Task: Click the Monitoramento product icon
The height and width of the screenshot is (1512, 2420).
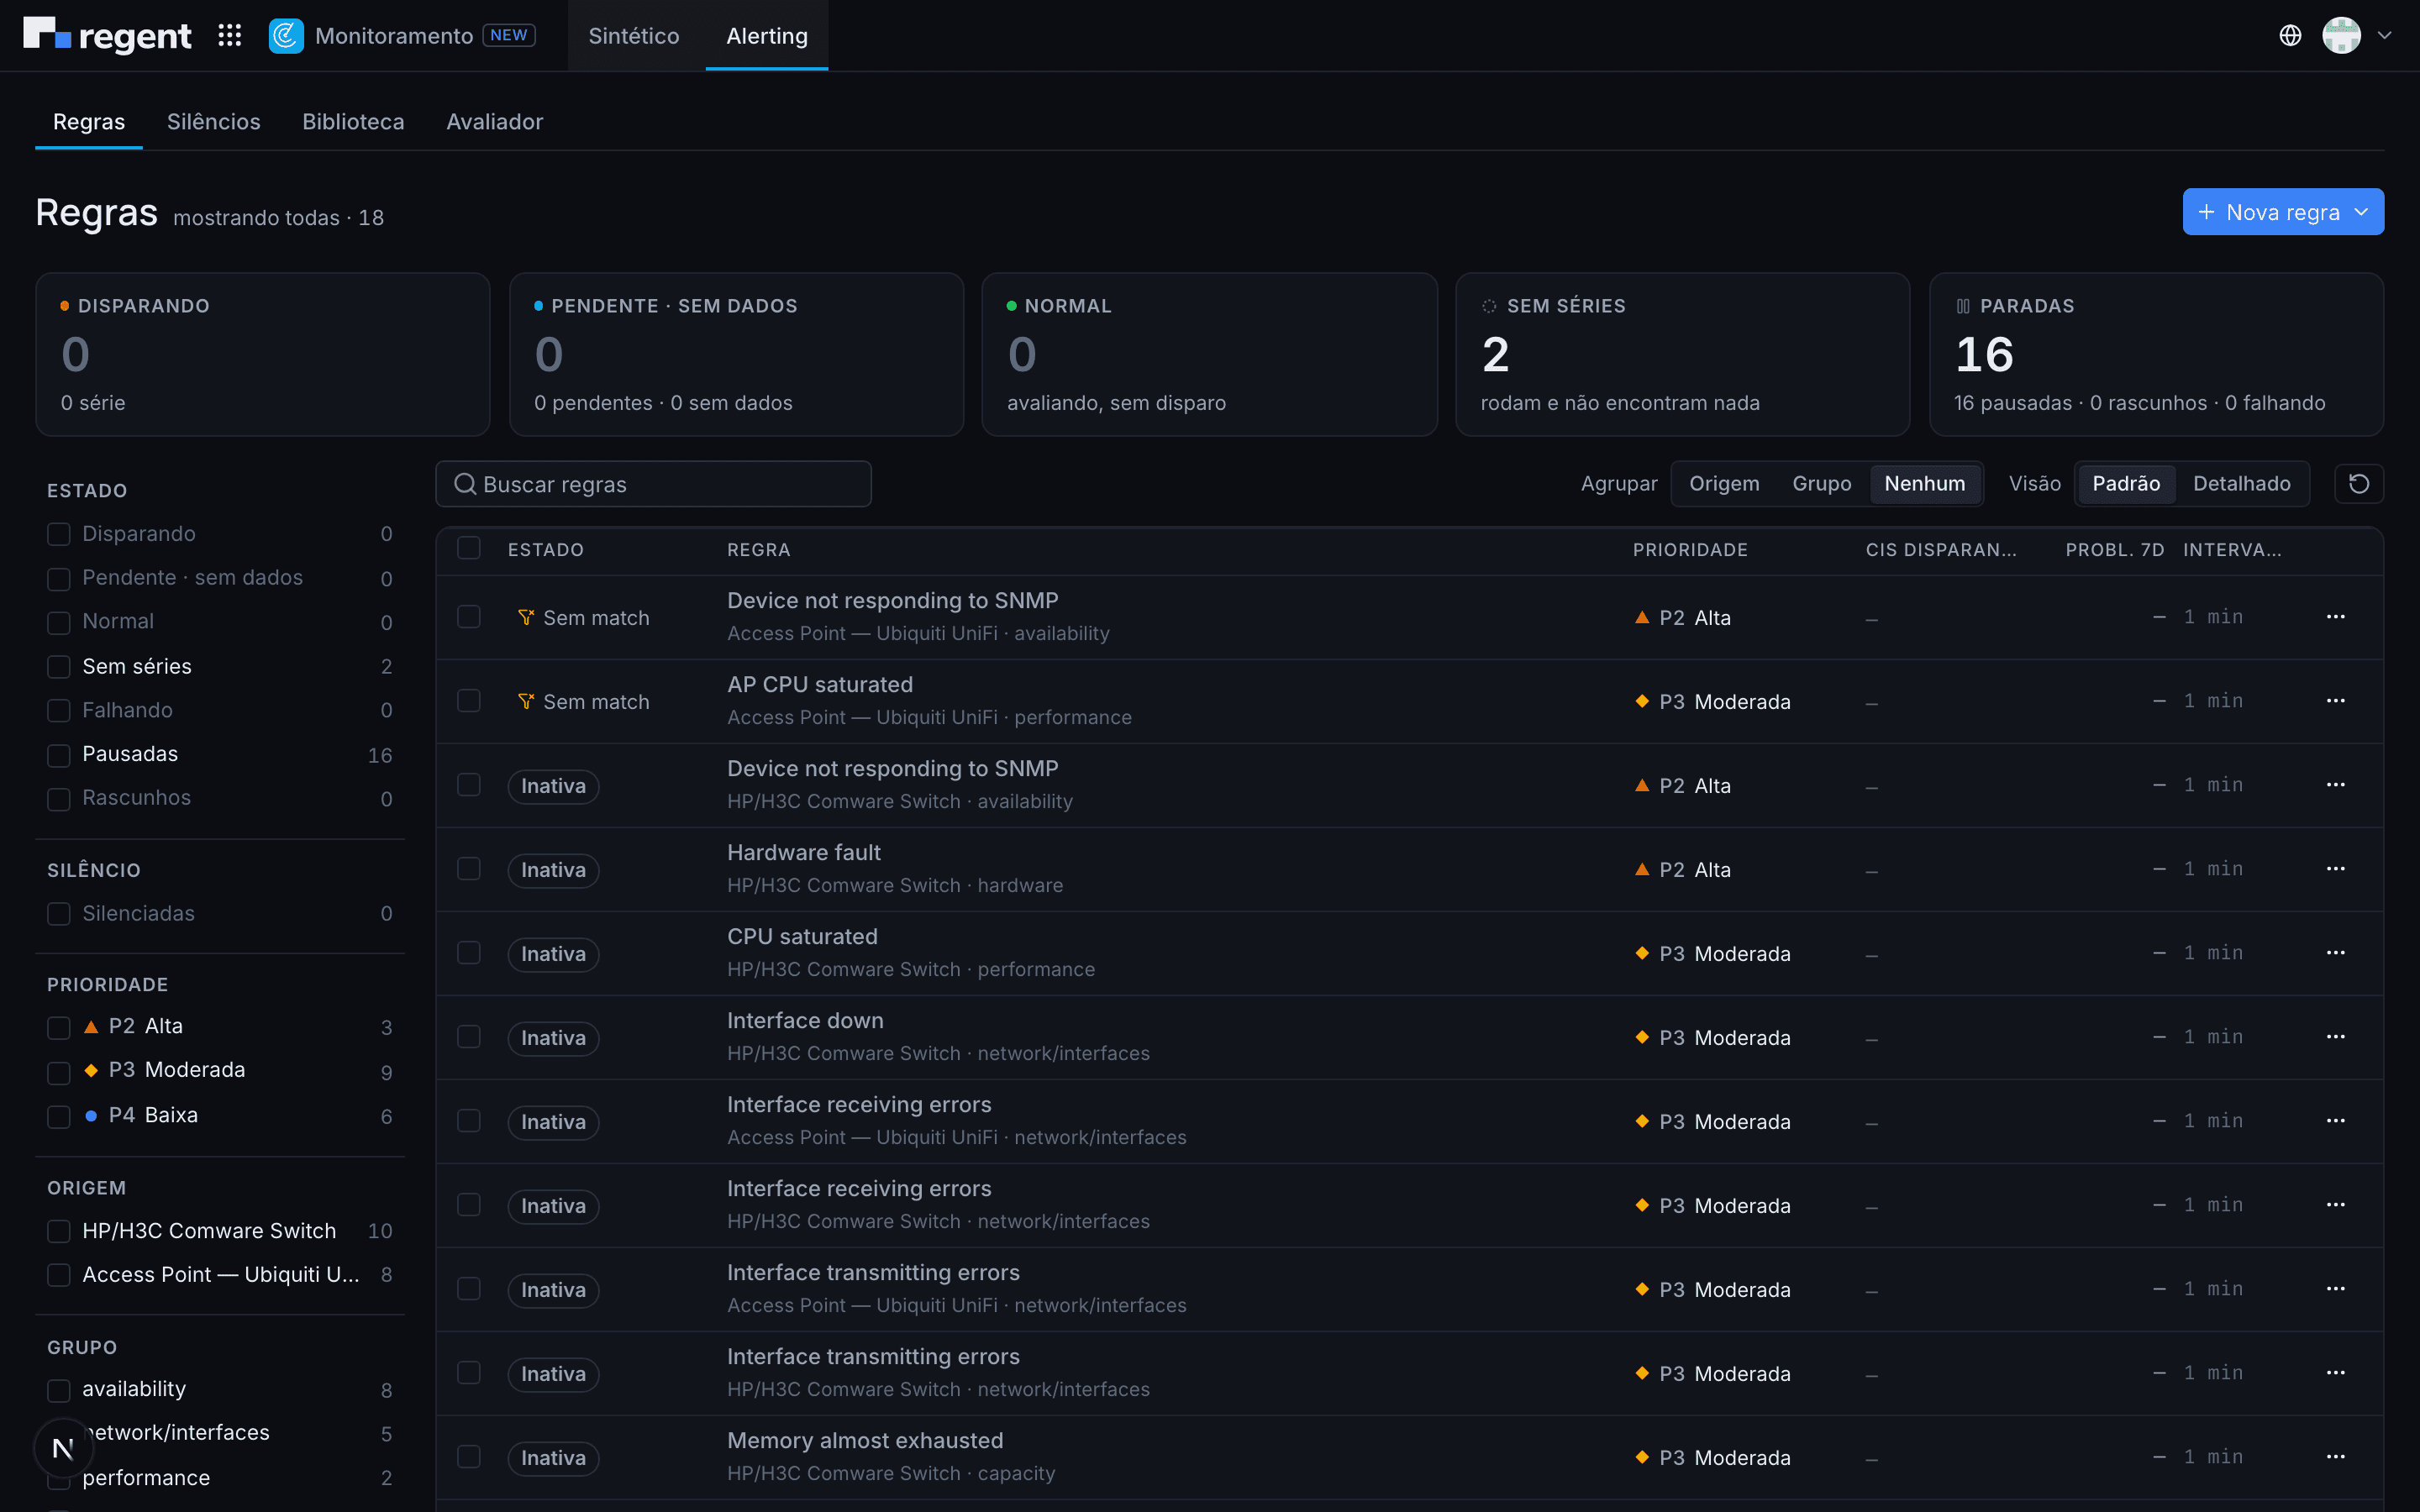Action: (286, 36)
